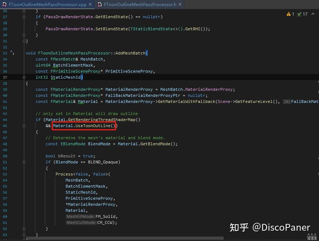Click the go-to-declaration arrow beside line 33

[12, 52]
